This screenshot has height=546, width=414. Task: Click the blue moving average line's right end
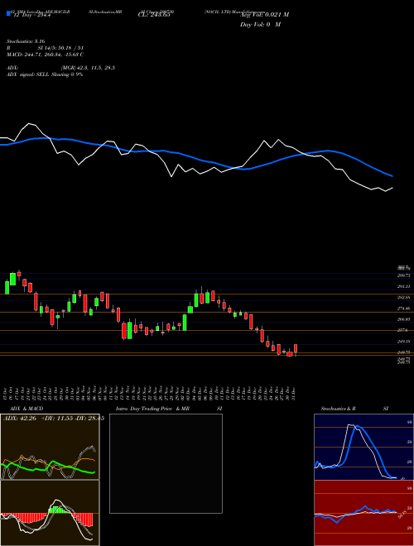tap(392, 176)
